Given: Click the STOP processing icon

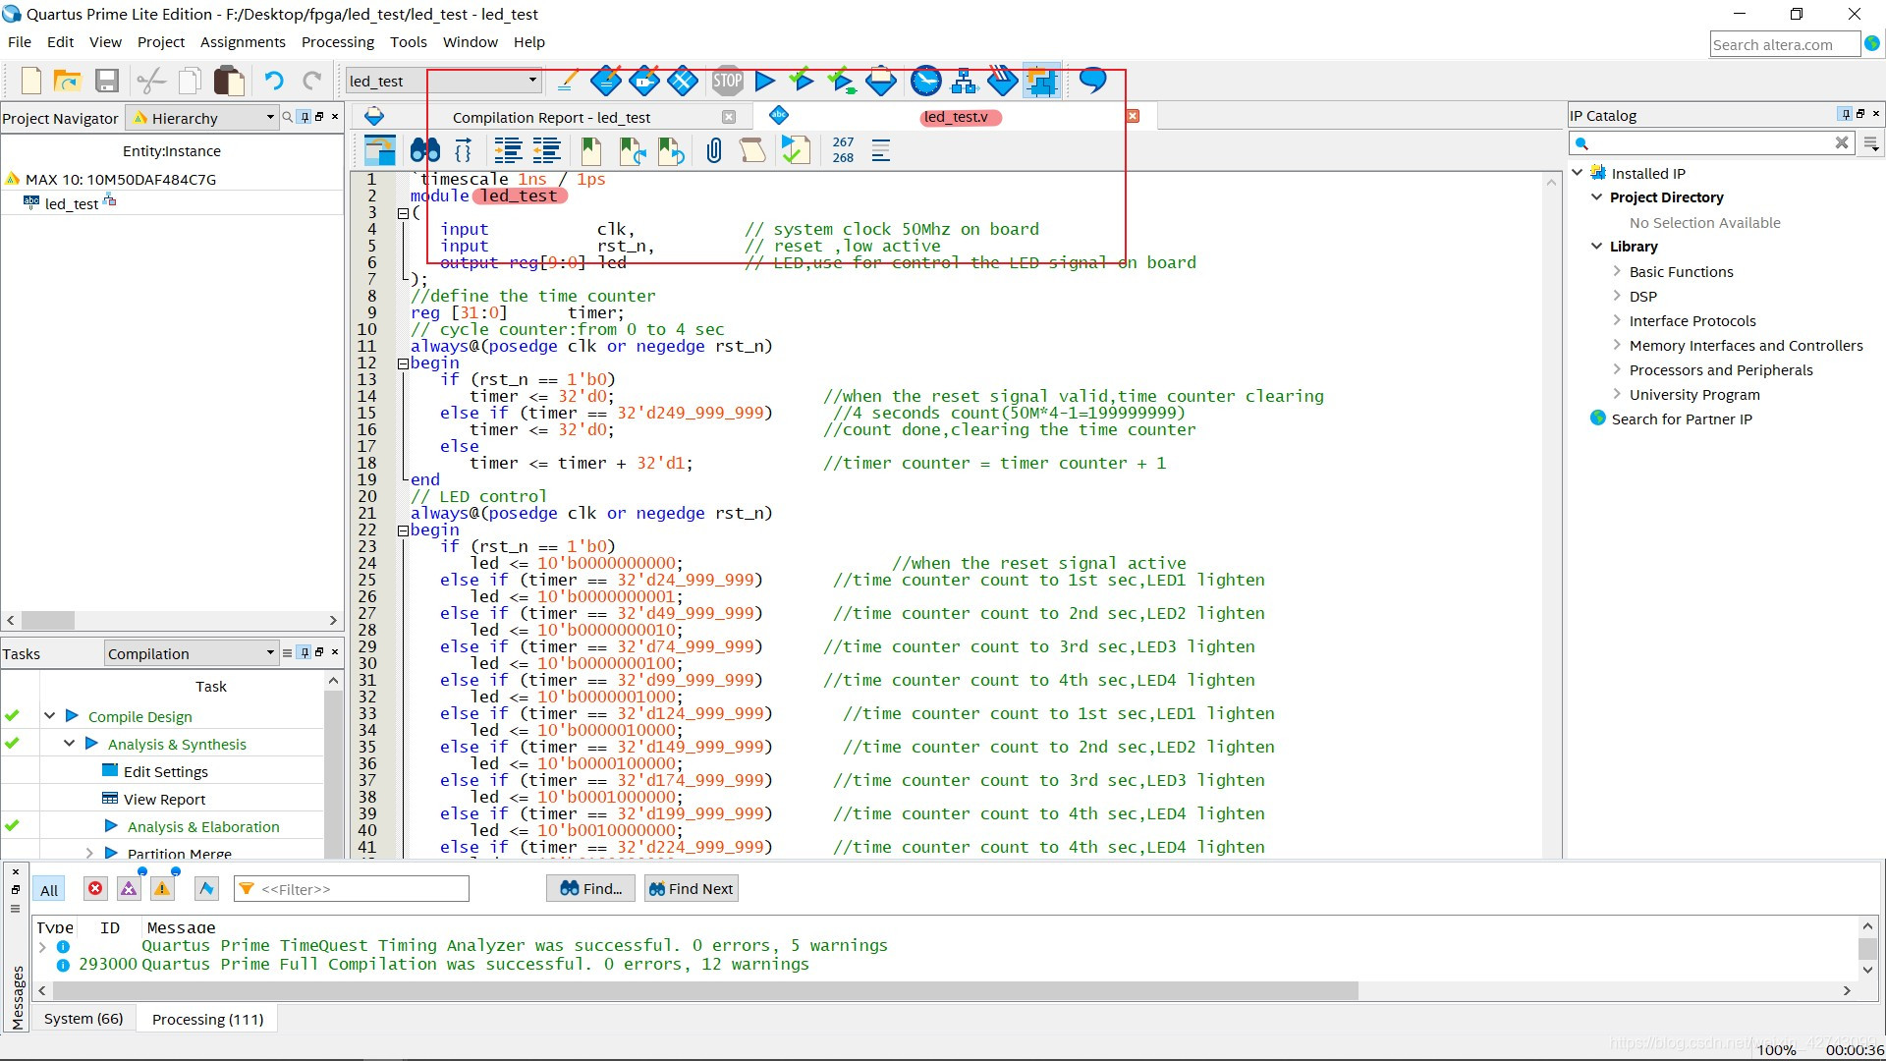Looking at the screenshot, I should tap(727, 81).
